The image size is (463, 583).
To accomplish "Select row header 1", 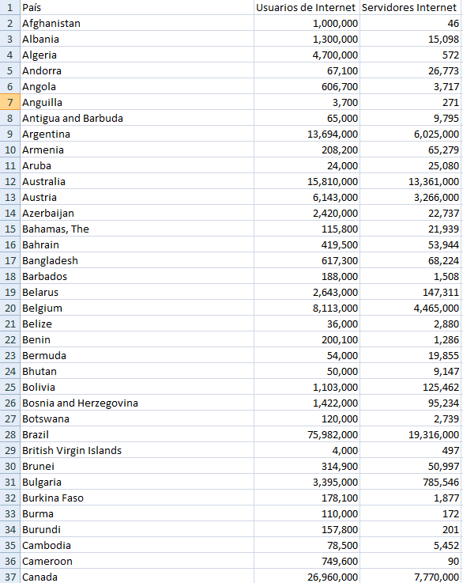I will [x=9, y=7].
